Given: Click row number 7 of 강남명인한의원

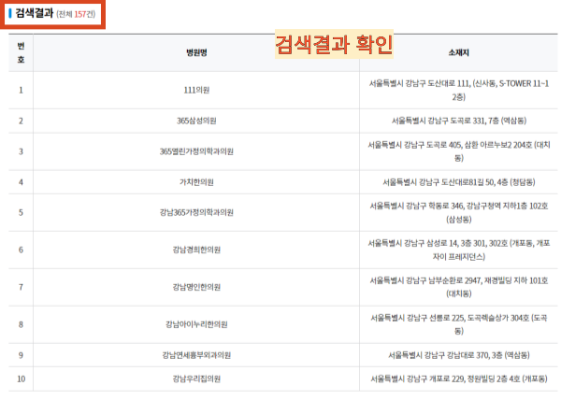Looking at the screenshot, I should (21, 287).
